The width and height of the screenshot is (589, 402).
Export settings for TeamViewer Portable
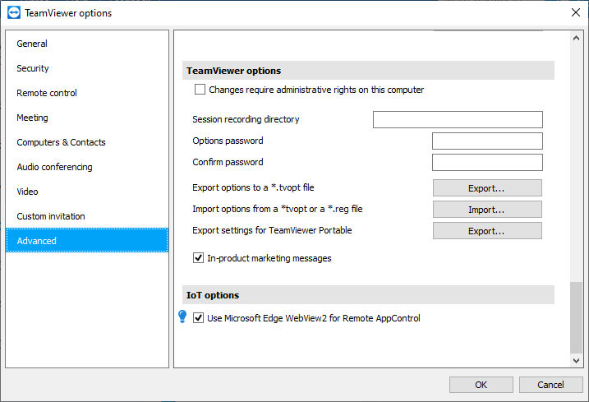pyautogui.click(x=487, y=230)
